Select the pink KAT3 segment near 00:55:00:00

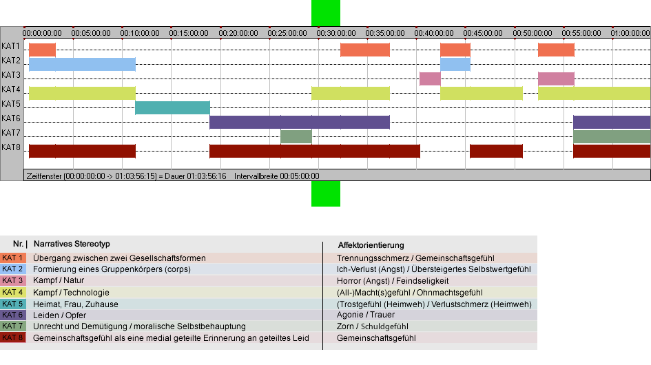coord(556,79)
